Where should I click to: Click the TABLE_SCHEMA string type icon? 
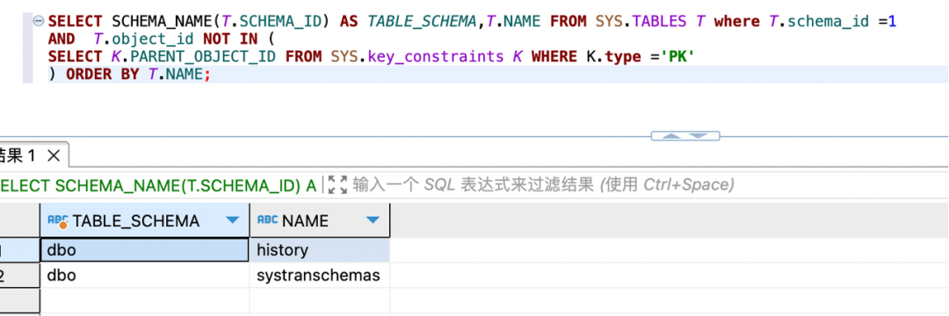point(58,221)
